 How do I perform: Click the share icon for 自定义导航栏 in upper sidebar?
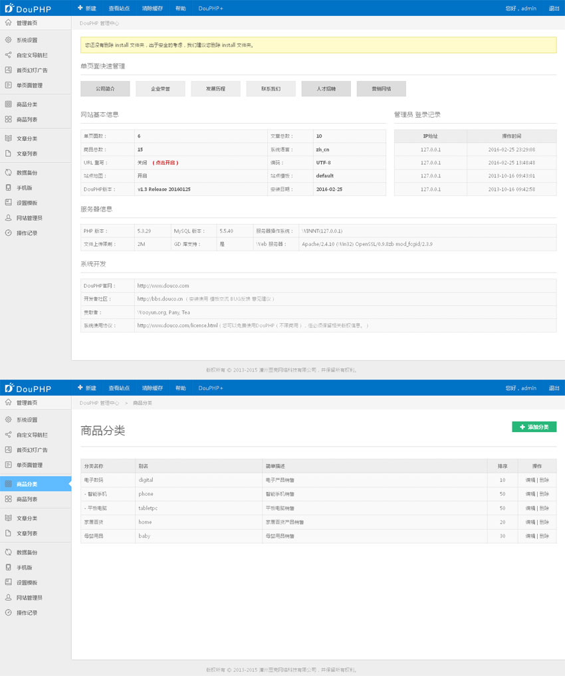click(8, 55)
